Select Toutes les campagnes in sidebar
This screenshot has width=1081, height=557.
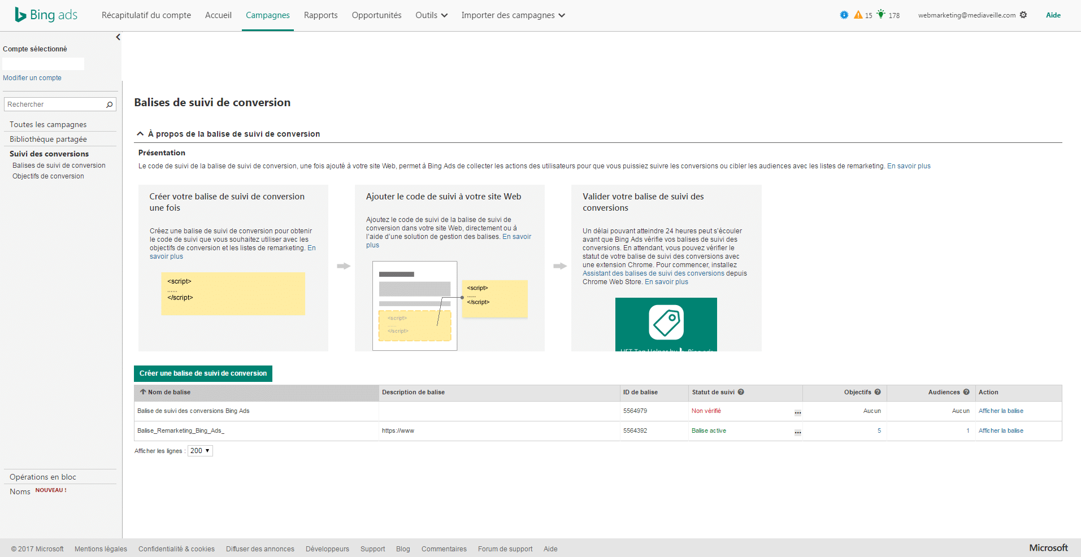[48, 124]
